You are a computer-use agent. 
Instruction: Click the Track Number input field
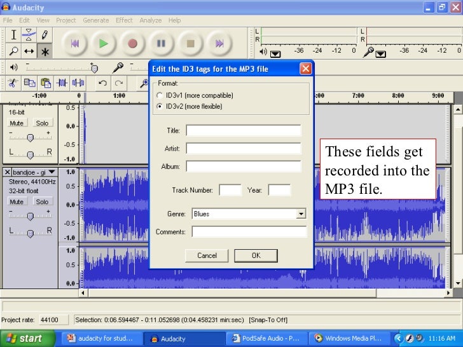coord(230,190)
